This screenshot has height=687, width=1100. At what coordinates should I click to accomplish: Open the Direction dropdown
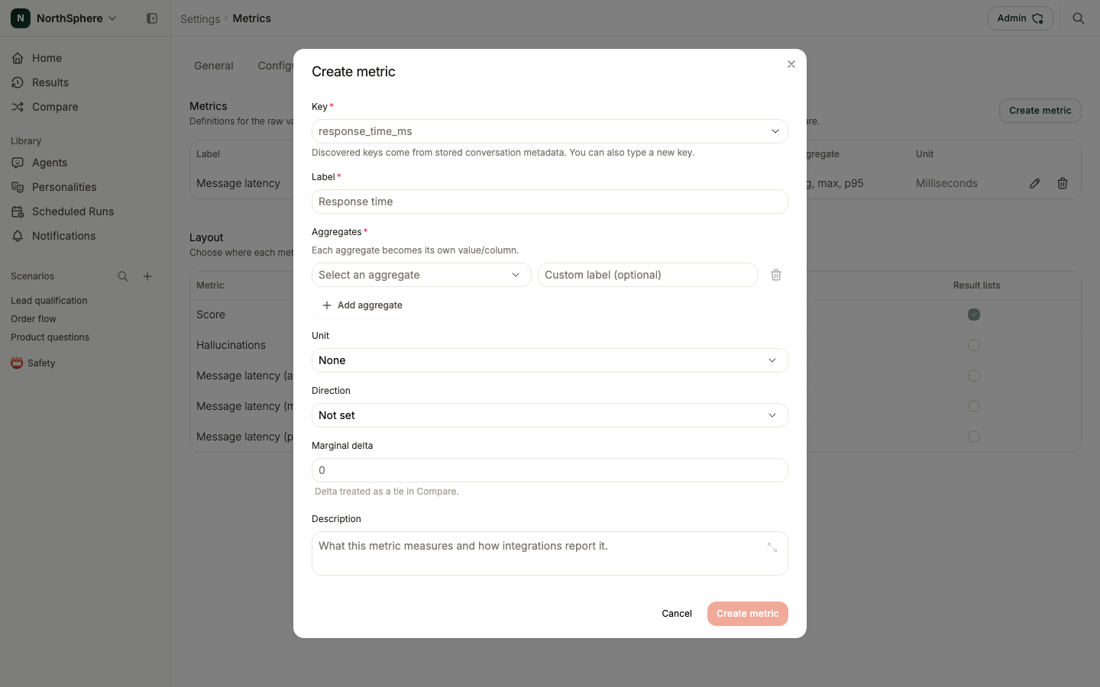point(550,415)
